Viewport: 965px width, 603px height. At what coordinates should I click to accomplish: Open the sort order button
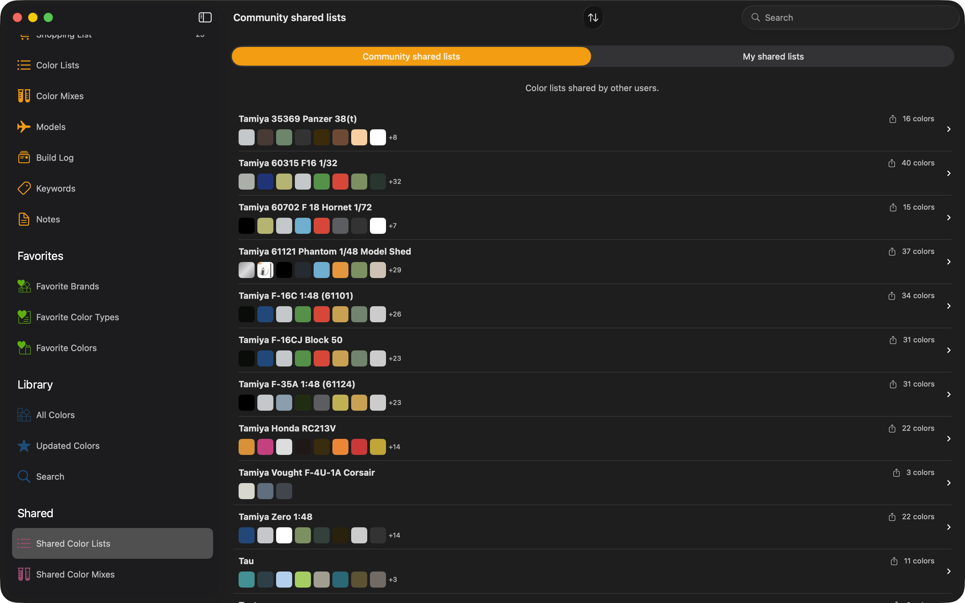(x=593, y=17)
